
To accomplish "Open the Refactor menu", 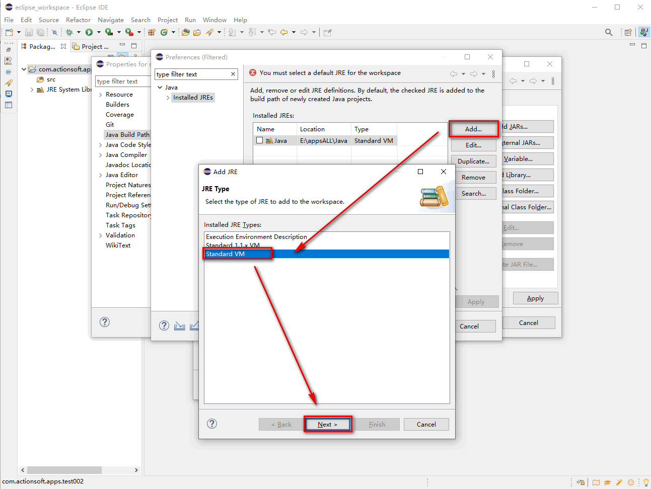I will click(78, 20).
